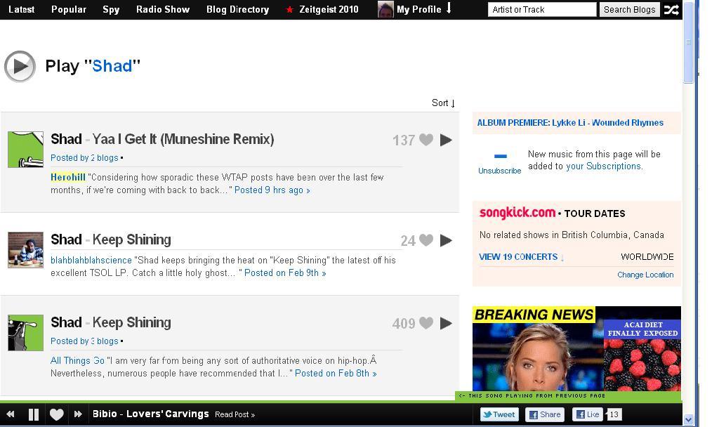Expand View 19 Concerts
The image size is (719, 427).
tap(521, 257)
